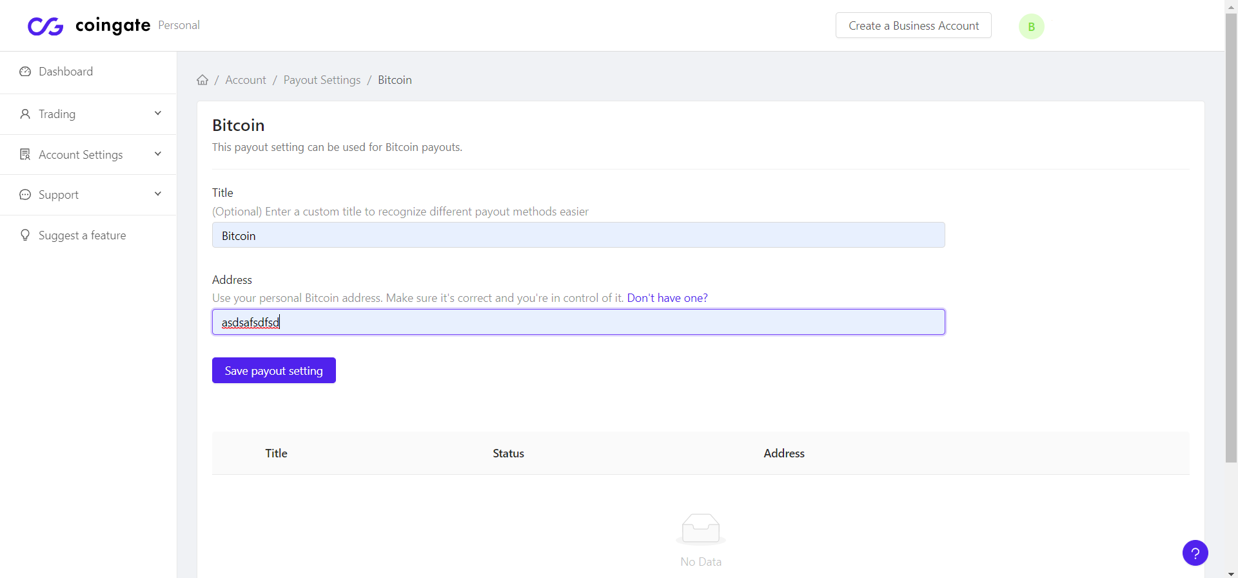Click the Status table column header
This screenshot has height=578, width=1238.
tap(508, 453)
